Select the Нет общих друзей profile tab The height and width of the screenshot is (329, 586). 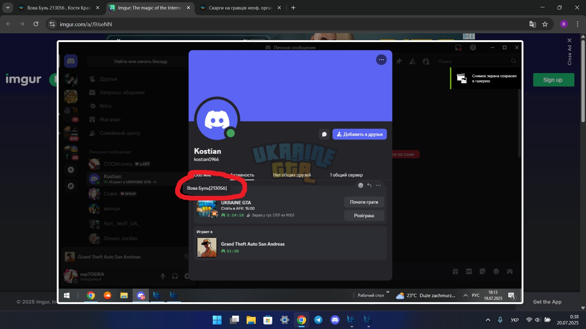(x=292, y=175)
